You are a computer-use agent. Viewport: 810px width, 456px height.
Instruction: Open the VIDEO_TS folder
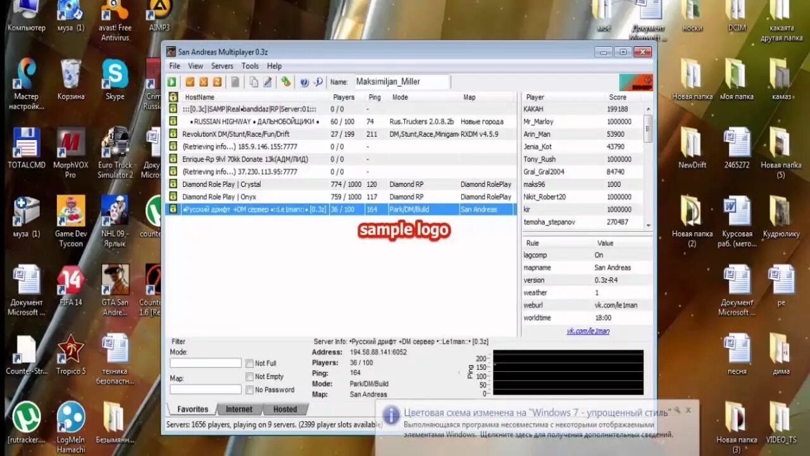[x=782, y=423]
